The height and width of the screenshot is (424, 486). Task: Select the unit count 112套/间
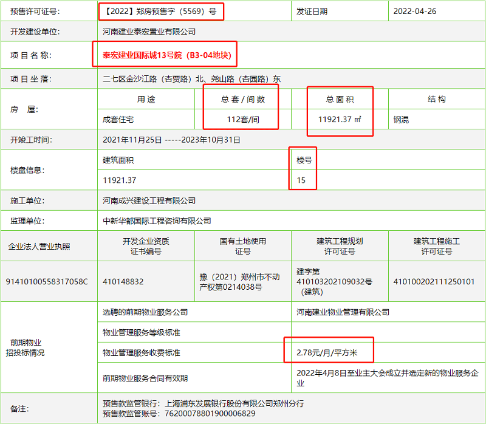[x=241, y=120]
